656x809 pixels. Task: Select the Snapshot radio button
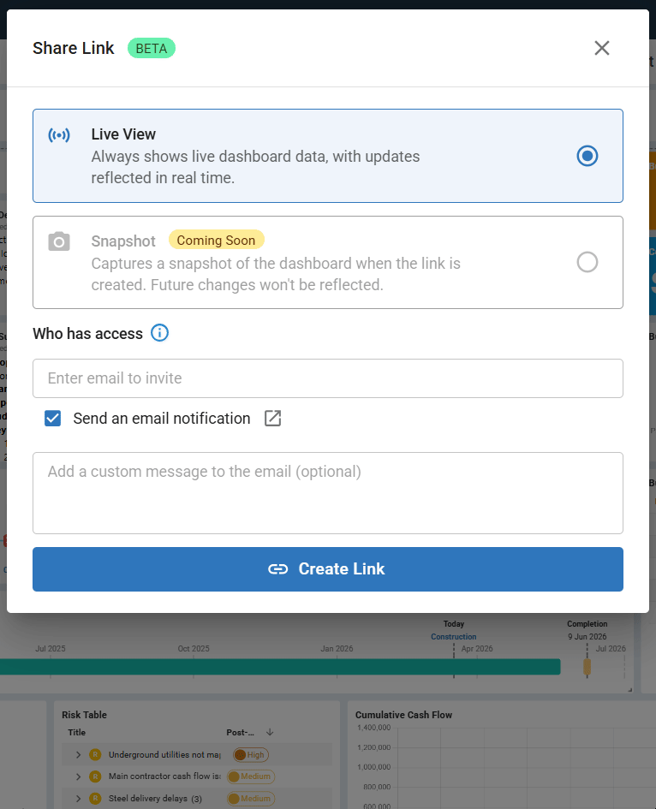(587, 262)
